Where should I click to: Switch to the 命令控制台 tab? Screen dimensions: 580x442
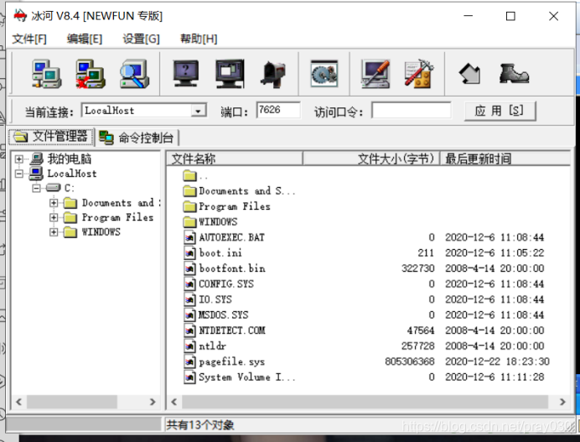click(137, 138)
